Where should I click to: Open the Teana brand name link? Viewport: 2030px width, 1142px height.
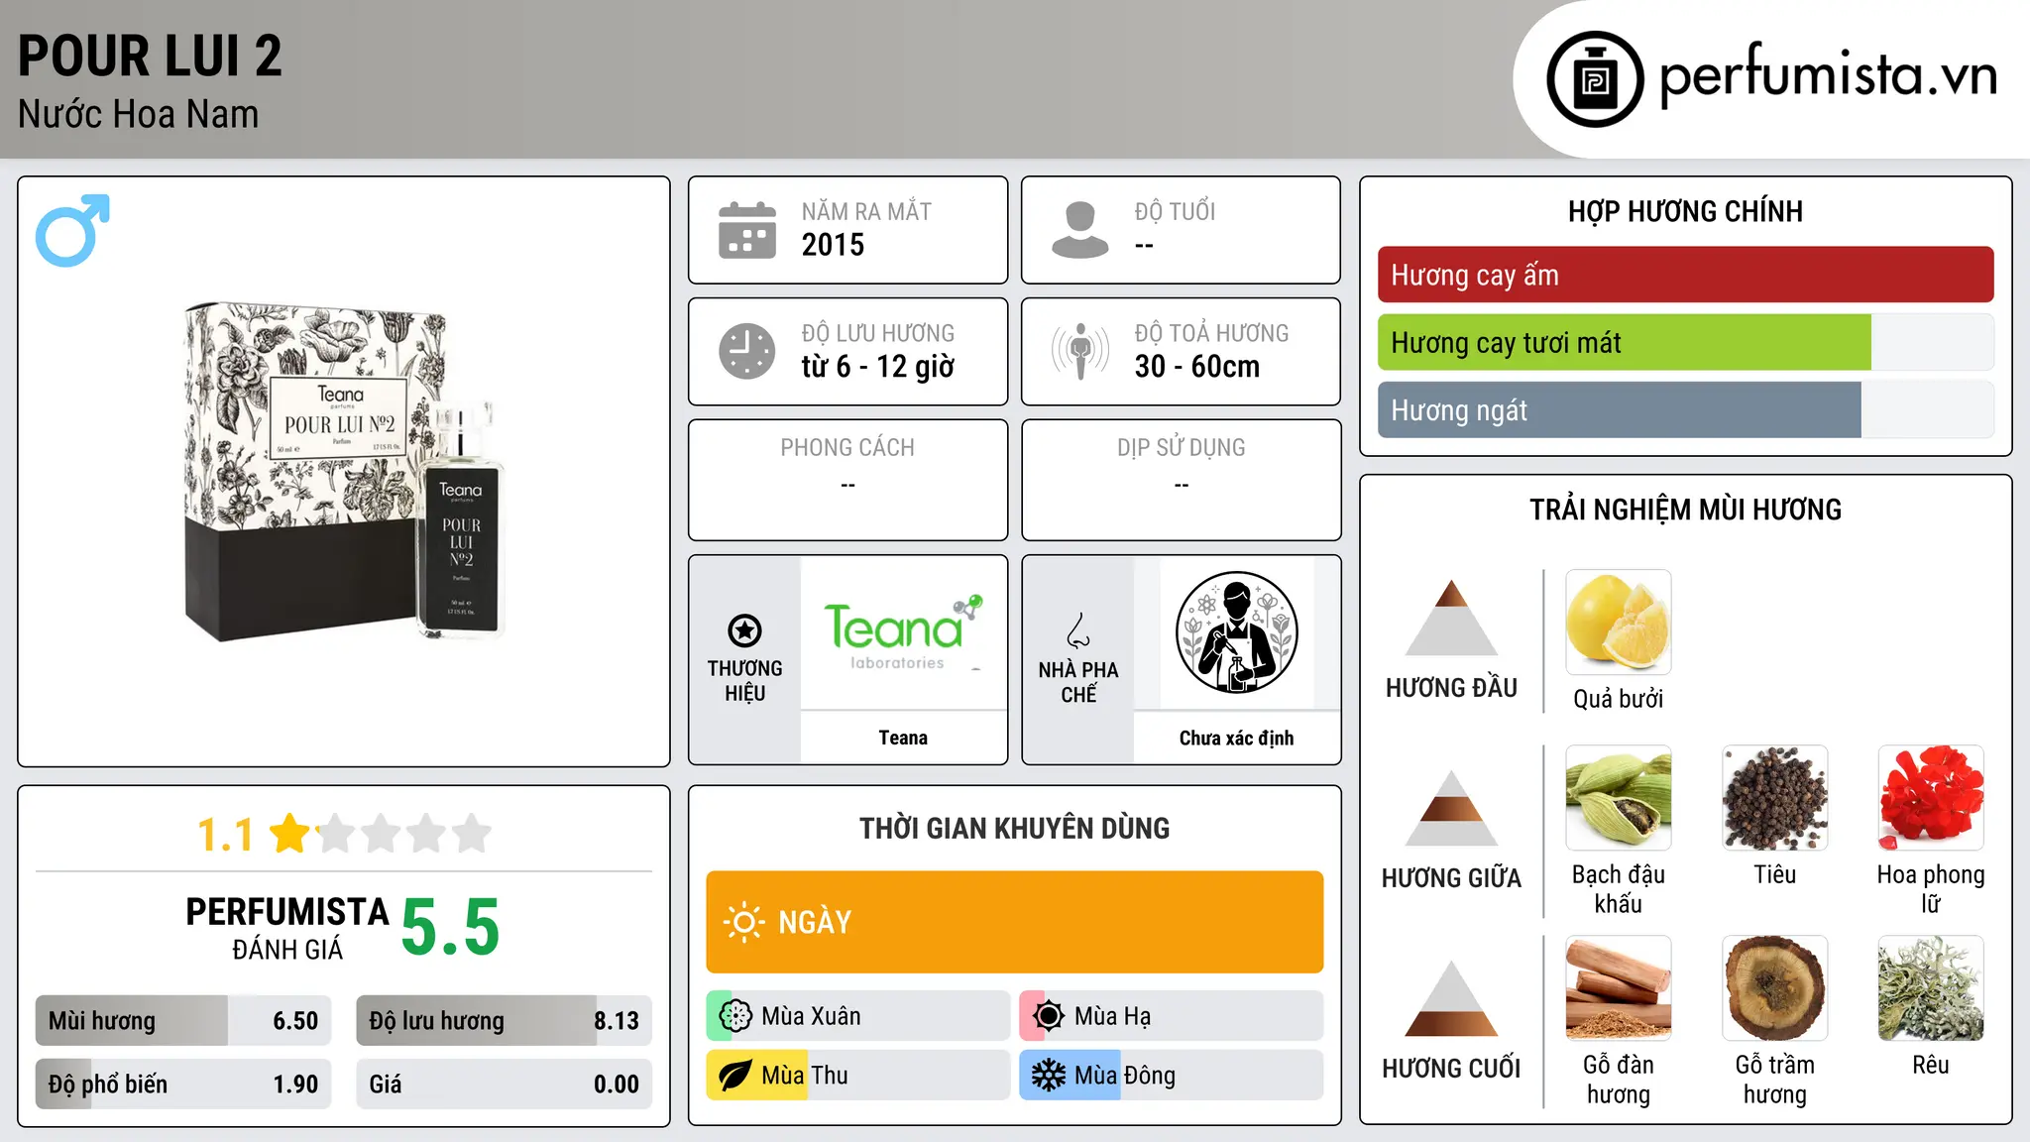point(903,738)
